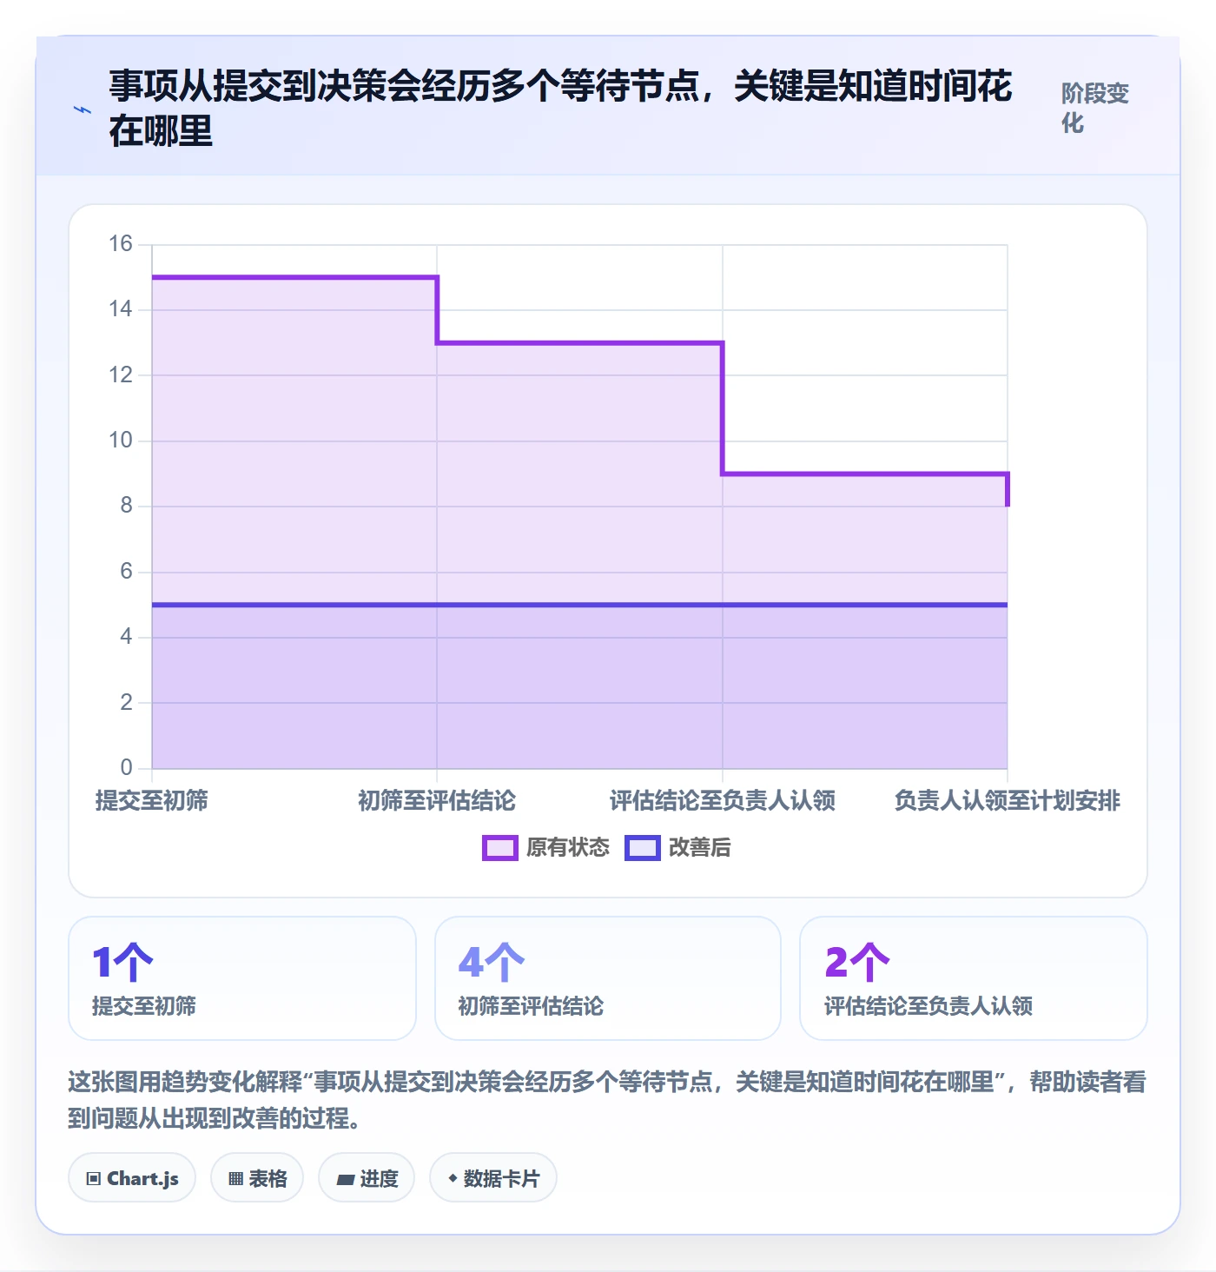Click the 4个 value in second card

click(x=492, y=963)
